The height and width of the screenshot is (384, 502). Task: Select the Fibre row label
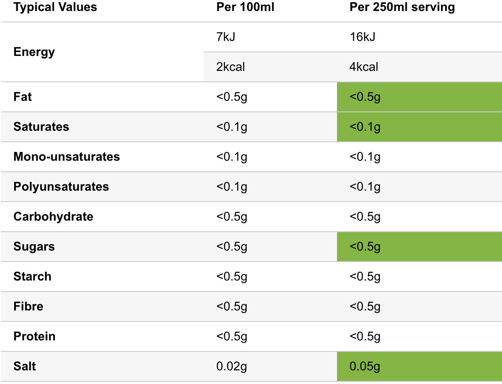(28, 306)
